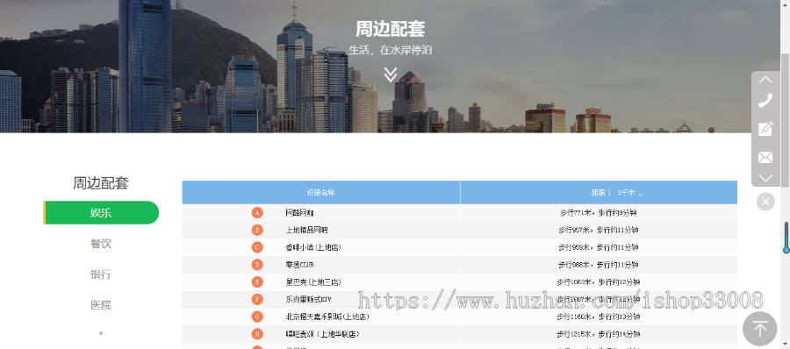Viewport: 790px width, 349px height.
Task: Click the down chevron in side toolbar
Action: (765, 178)
